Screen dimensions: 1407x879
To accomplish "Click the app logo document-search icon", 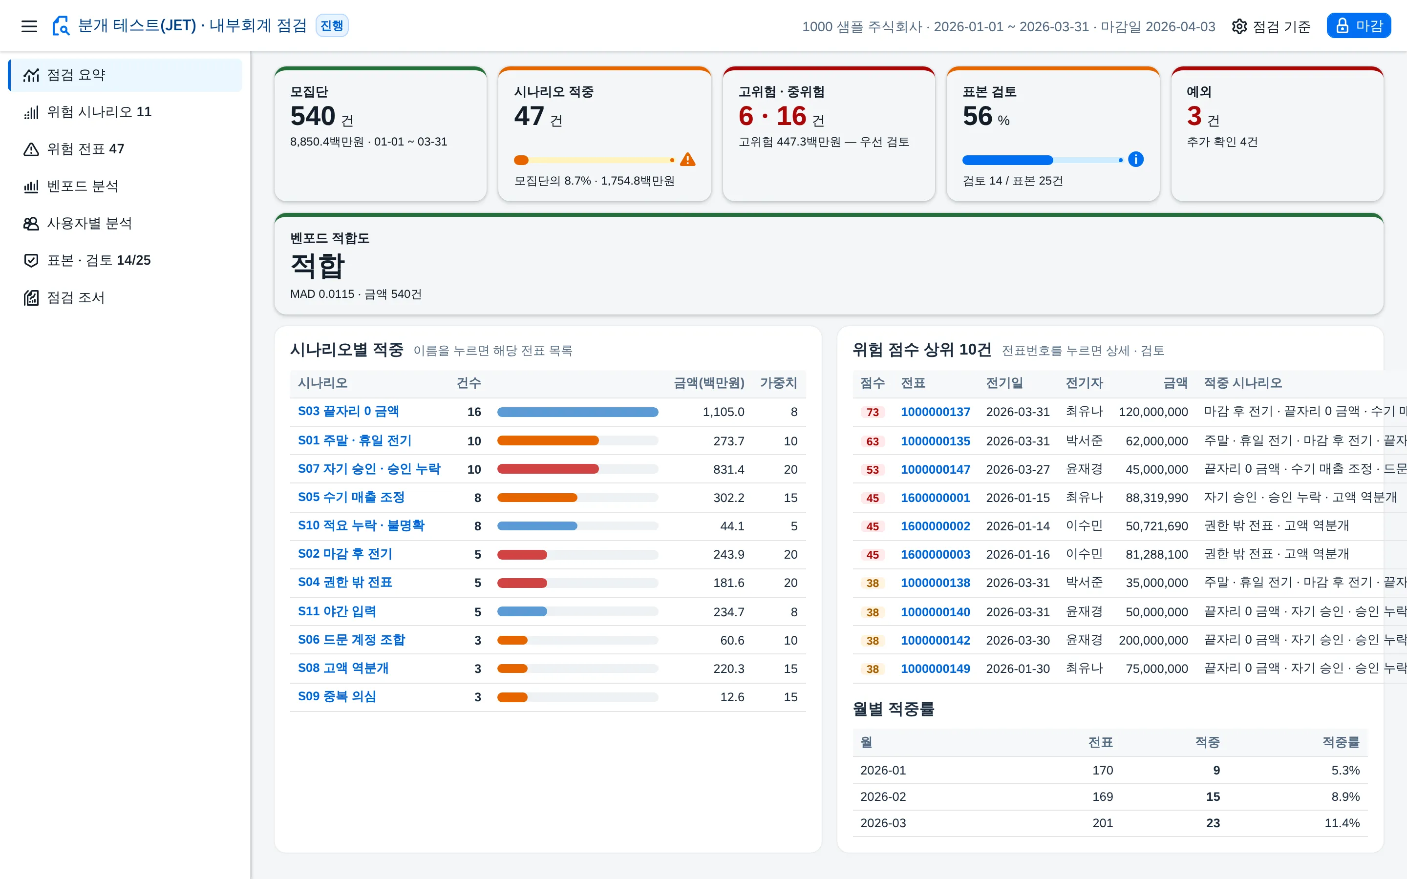I will coord(61,26).
